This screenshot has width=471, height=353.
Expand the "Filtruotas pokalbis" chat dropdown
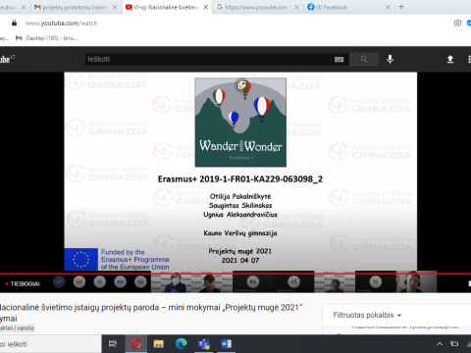(x=367, y=315)
